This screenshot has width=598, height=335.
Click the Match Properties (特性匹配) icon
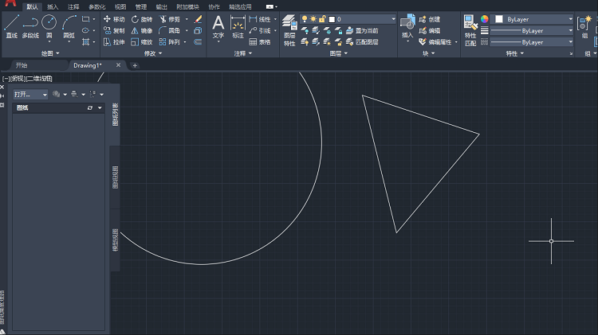[470, 25]
